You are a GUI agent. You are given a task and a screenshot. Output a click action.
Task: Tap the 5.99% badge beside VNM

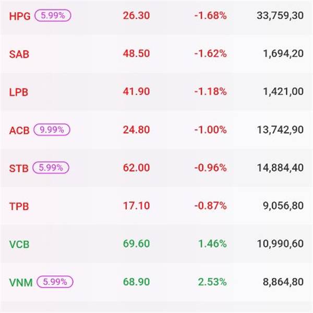point(55,282)
